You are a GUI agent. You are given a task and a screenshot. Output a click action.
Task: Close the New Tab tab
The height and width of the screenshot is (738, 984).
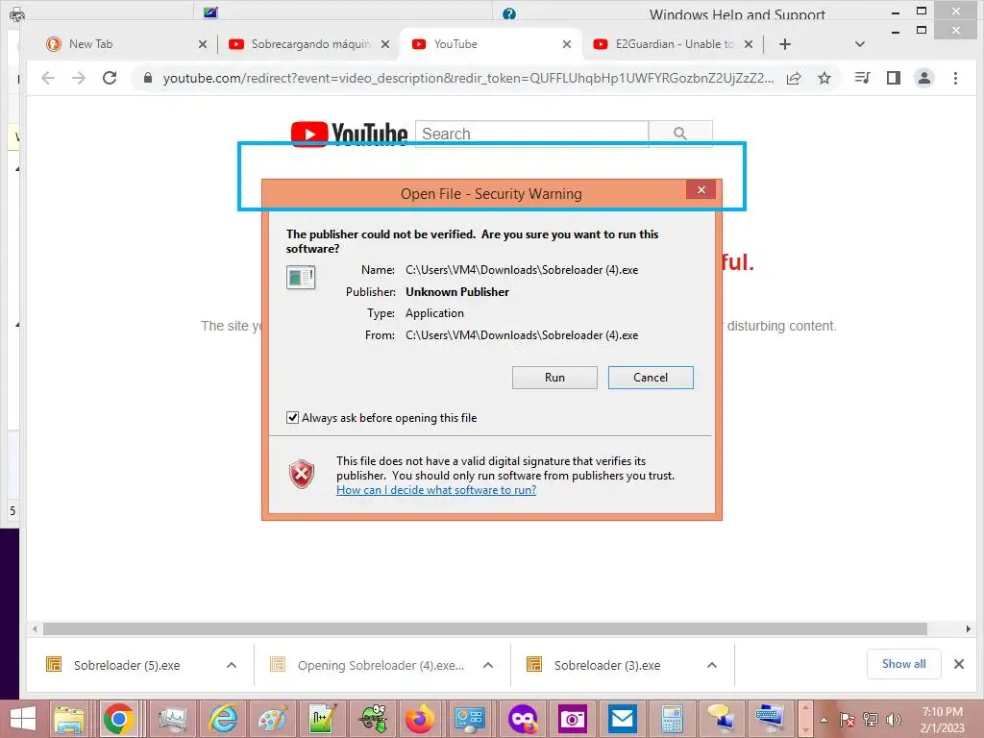pyautogui.click(x=202, y=44)
